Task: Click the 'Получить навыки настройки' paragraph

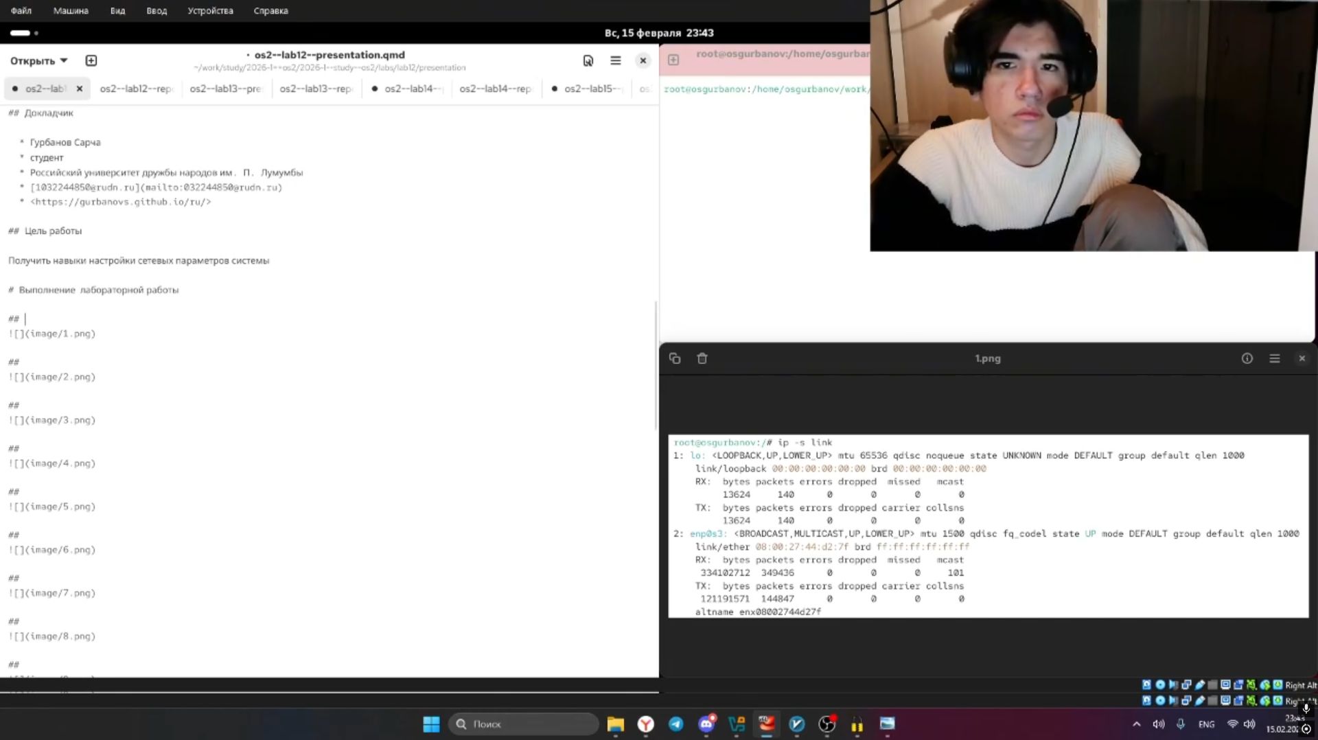Action: click(139, 261)
